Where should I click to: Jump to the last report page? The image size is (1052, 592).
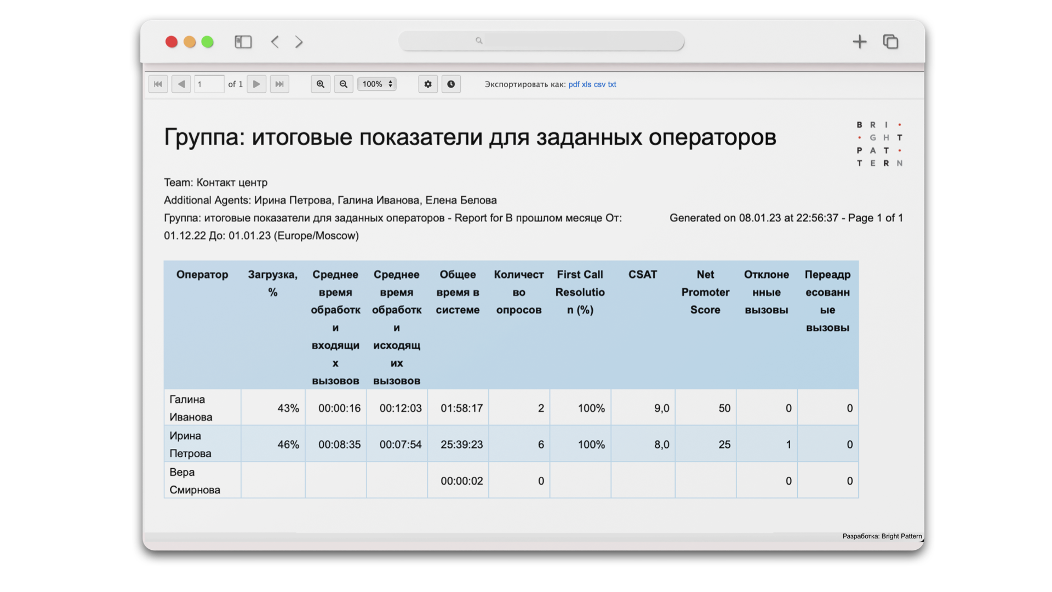[279, 84]
